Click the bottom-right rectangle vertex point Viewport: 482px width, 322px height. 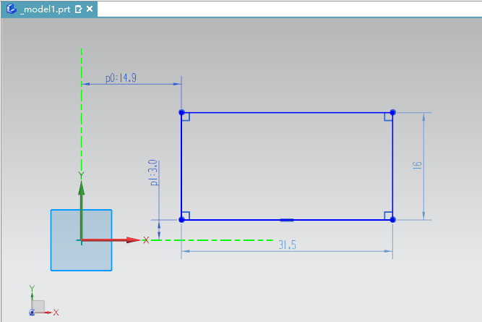[392, 219]
